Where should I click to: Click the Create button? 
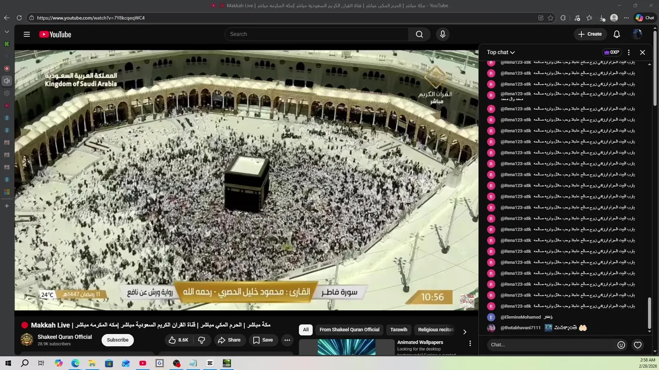pyautogui.click(x=590, y=34)
